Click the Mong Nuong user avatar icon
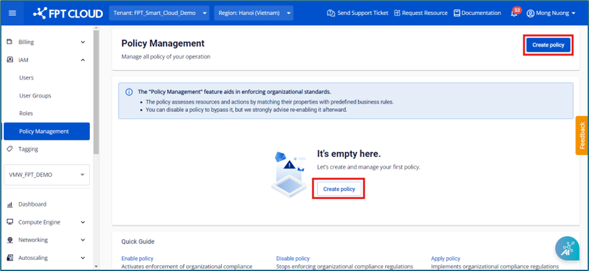589x271 pixels. (x=530, y=13)
